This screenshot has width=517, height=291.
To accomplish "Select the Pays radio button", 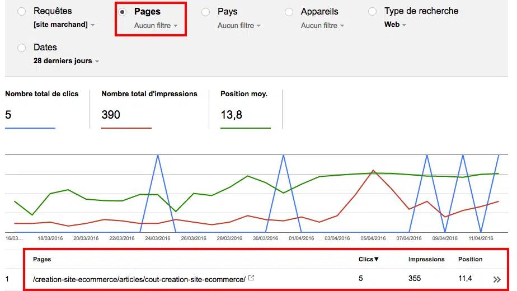I will 206,12.
